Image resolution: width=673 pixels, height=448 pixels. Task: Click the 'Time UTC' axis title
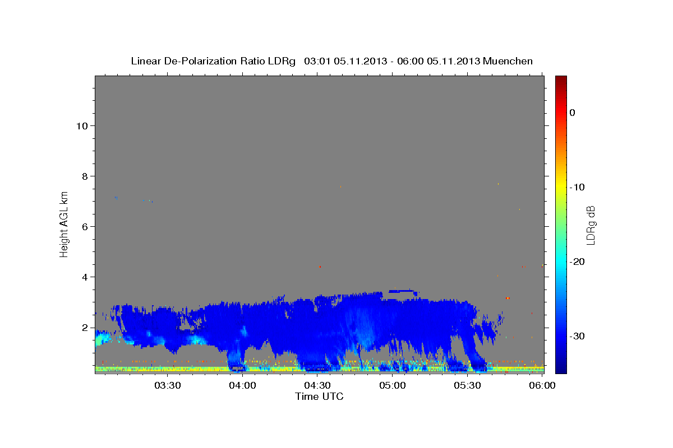[x=319, y=396]
